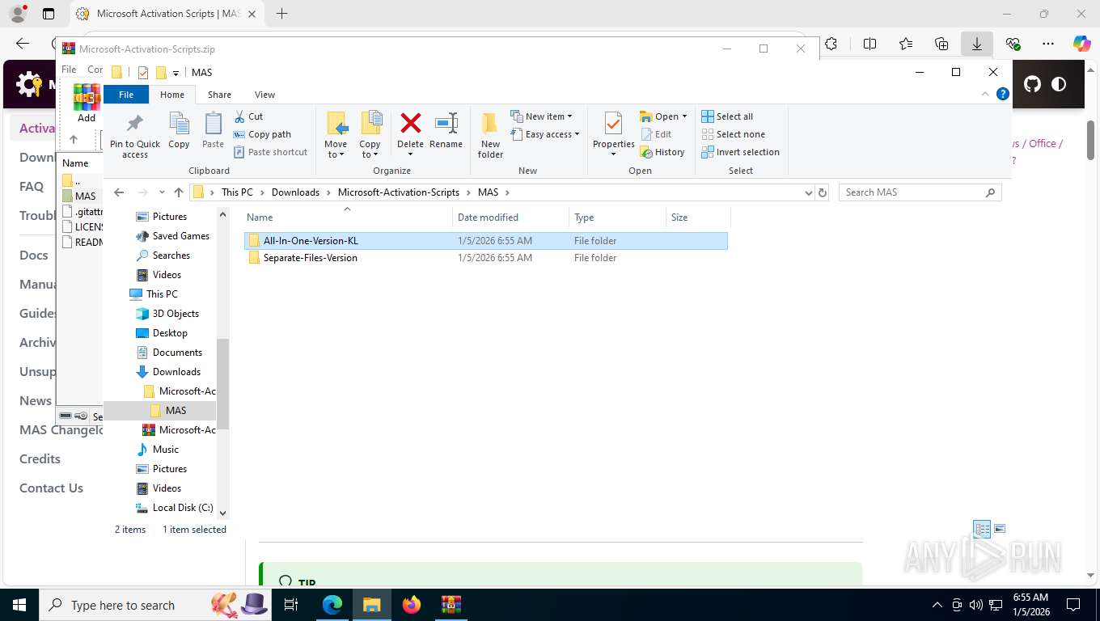Screen dimensions: 1100x621
Task: Click Select all in ribbon
Action: pos(727,116)
